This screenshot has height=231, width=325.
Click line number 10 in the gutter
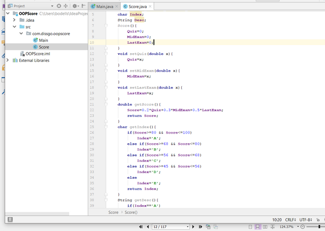92,43
